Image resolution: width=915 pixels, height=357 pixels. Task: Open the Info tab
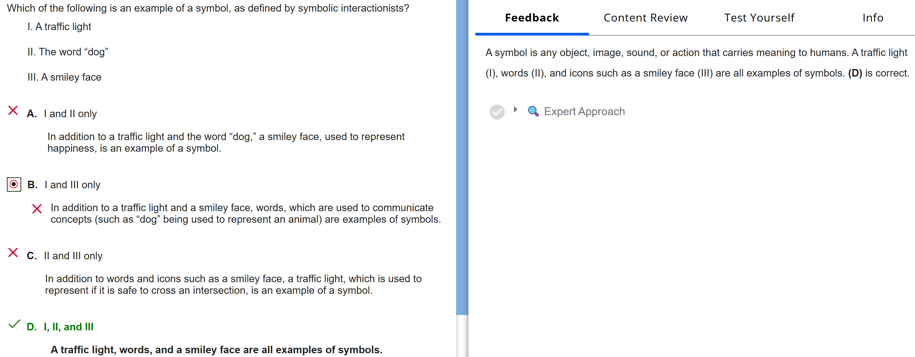point(873,18)
